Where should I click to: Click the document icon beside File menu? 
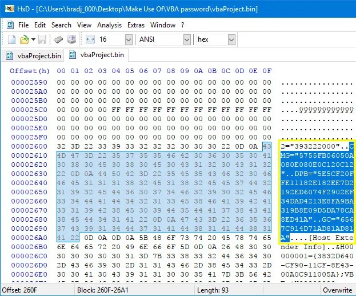pos(10,25)
